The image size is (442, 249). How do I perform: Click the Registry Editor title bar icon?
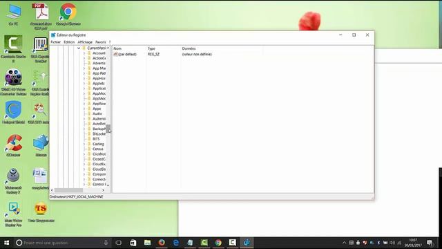click(53, 35)
